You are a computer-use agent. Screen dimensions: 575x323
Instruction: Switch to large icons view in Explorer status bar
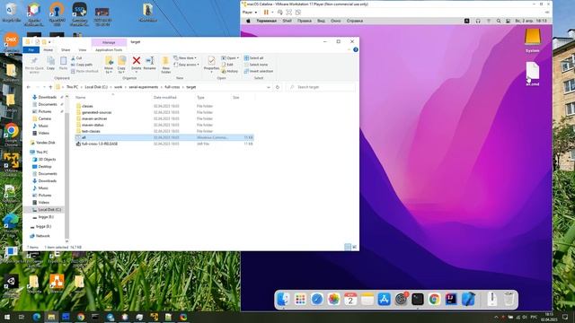(x=355, y=248)
